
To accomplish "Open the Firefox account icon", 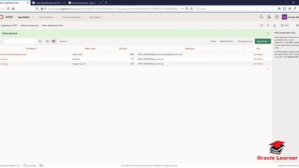I will click(x=290, y=8).
